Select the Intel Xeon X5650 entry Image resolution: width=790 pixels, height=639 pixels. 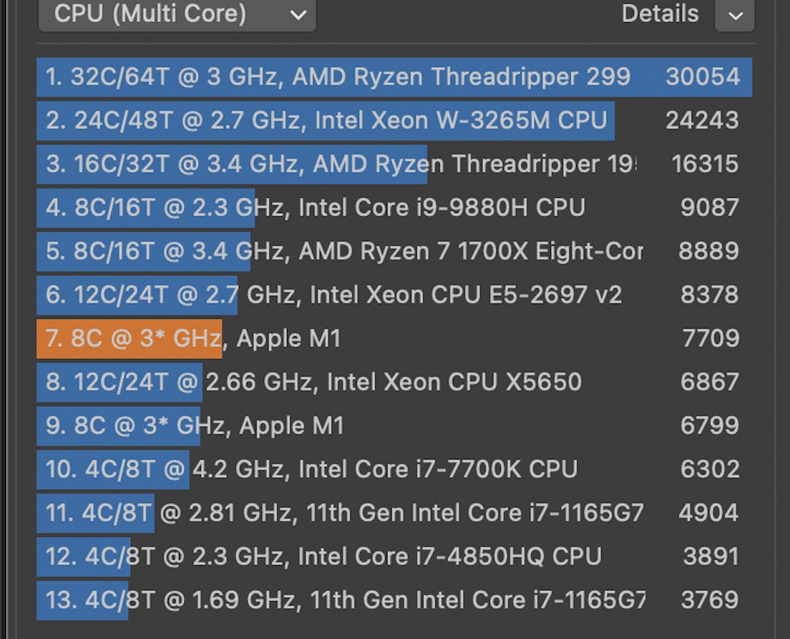point(314,381)
